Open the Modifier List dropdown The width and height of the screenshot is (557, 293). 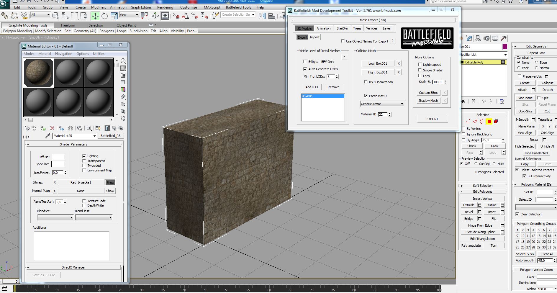pos(484,55)
